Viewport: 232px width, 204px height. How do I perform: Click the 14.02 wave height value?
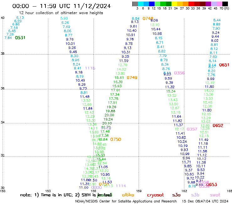pos(121,69)
